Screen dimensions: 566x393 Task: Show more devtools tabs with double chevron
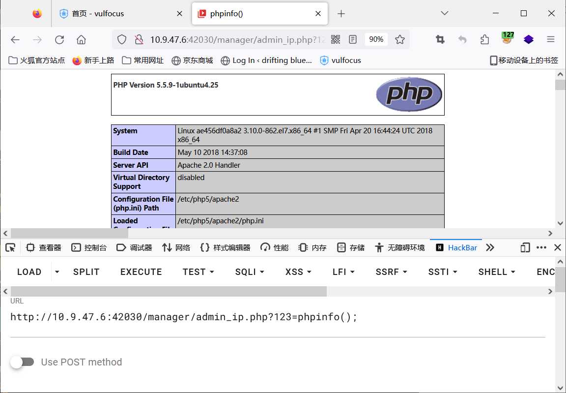click(x=490, y=248)
